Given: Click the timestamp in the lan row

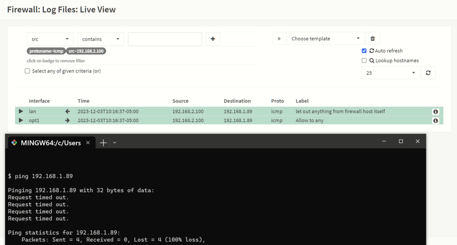Looking at the screenshot, I should [x=108, y=111].
